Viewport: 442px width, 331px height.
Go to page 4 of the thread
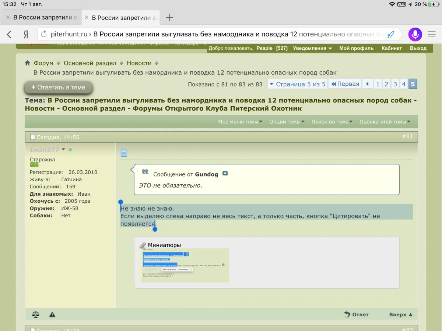tap(404, 84)
